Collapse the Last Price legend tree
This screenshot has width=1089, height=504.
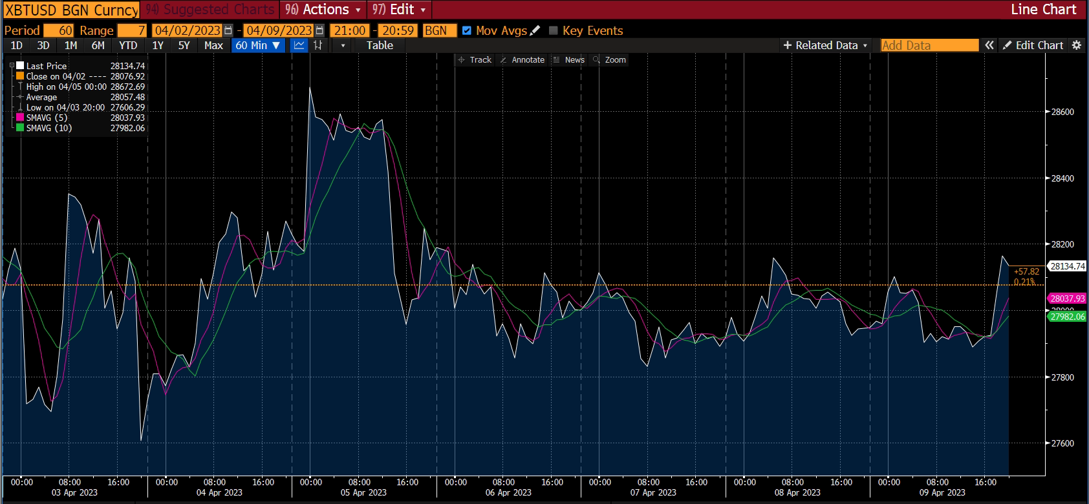pos(12,66)
